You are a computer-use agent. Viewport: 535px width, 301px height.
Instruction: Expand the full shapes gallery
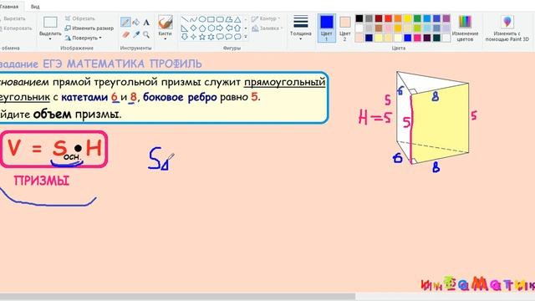(x=246, y=37)
